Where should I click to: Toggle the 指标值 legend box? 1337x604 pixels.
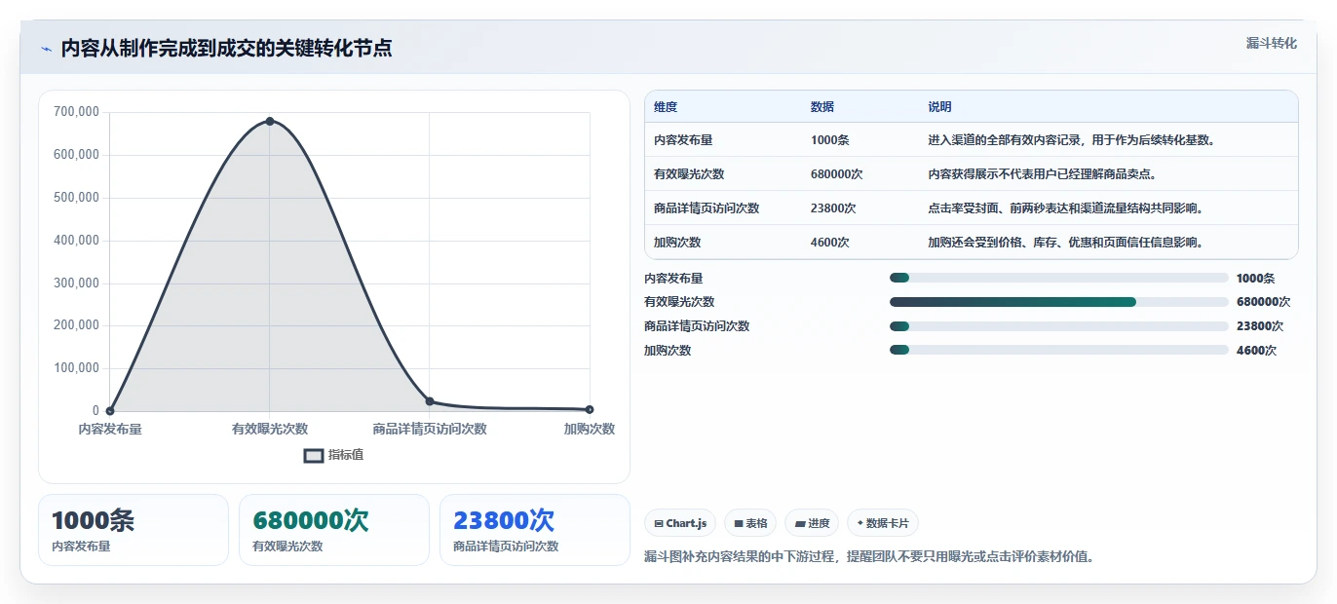(x=314, y=455)
